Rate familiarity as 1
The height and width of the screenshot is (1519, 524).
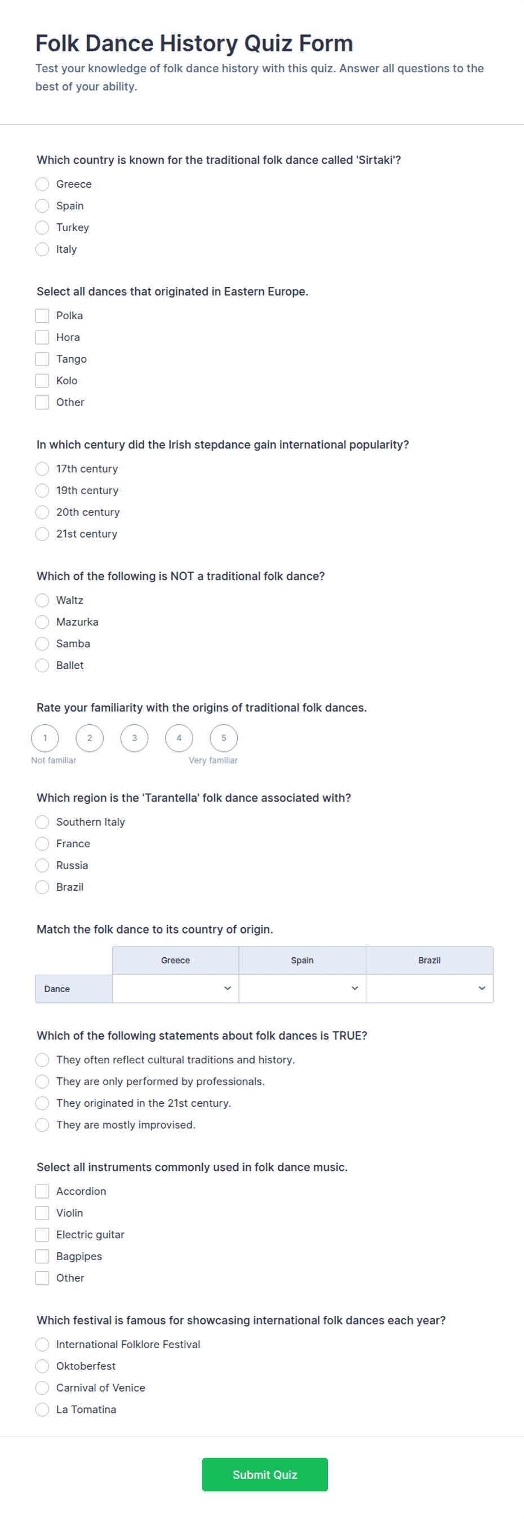point(45,738)
